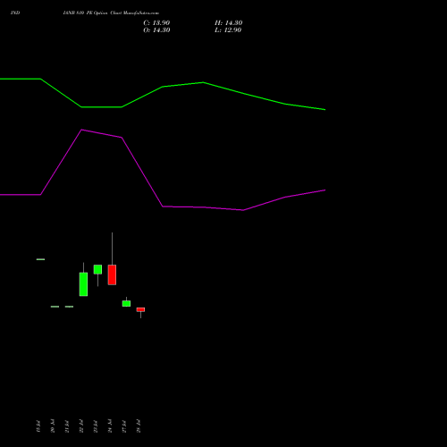
Task: Click the open price O: 14.30 label
Action: (156, 30)
